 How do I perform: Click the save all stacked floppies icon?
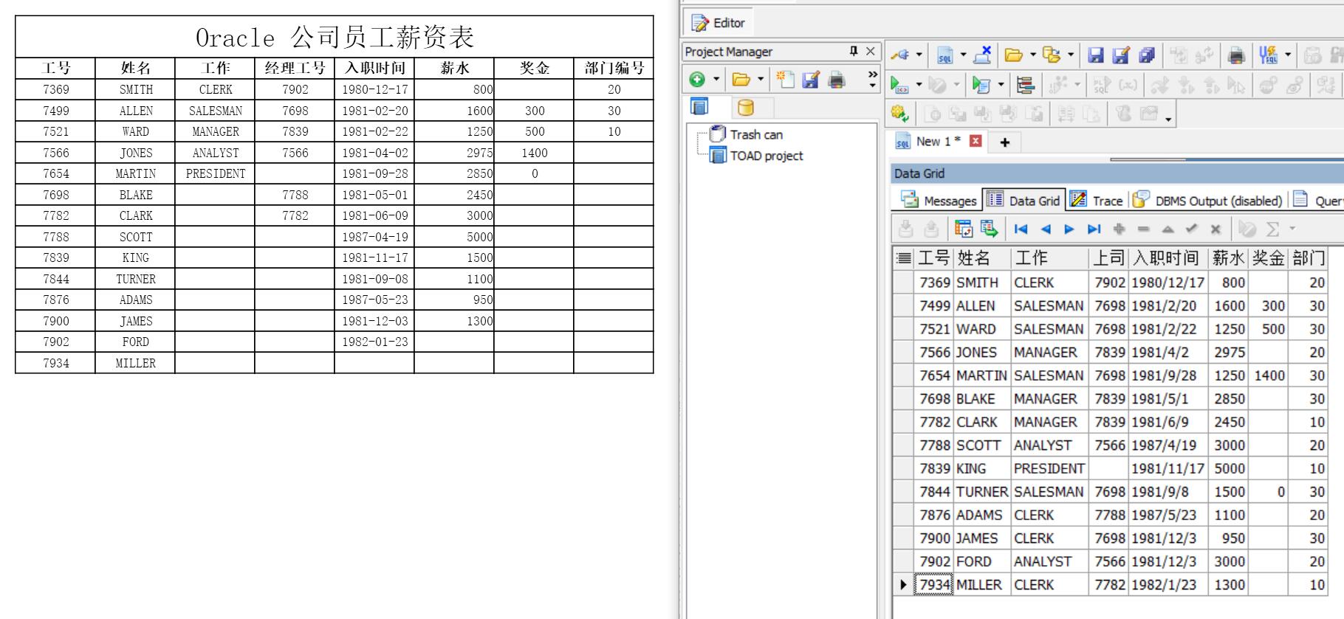[1147, 55]
